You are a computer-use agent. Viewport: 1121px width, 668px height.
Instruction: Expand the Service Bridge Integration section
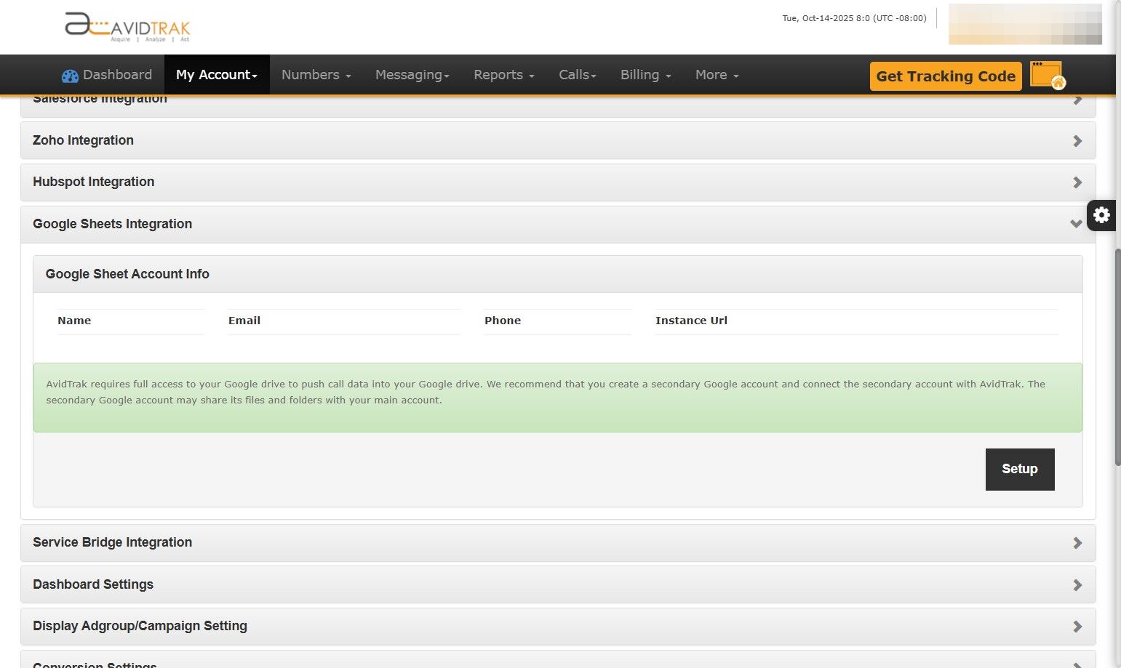[x=558, y=543]
